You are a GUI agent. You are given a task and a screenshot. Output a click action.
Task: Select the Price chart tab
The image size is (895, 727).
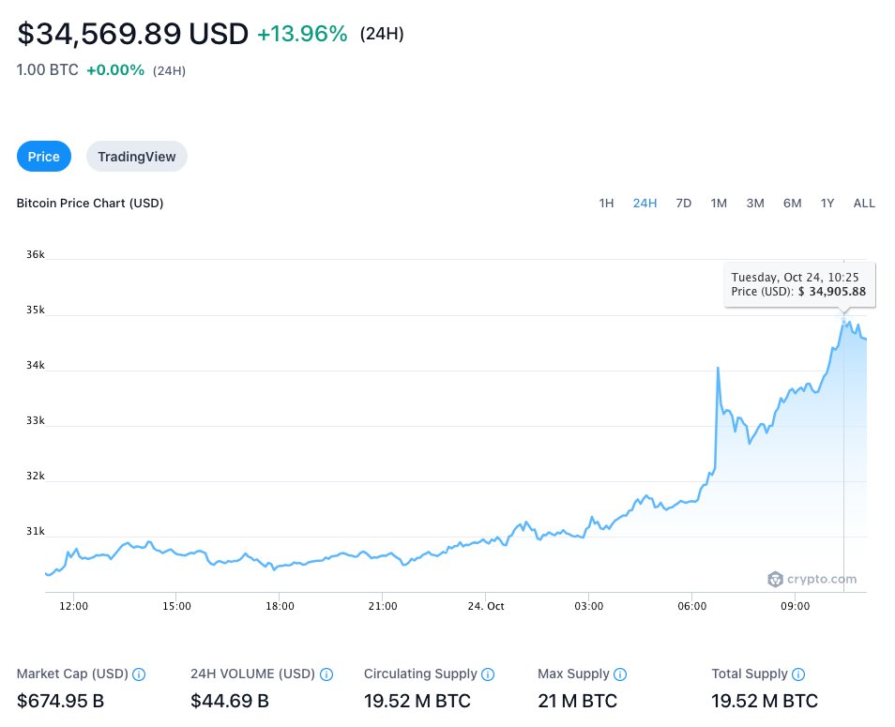44,157
